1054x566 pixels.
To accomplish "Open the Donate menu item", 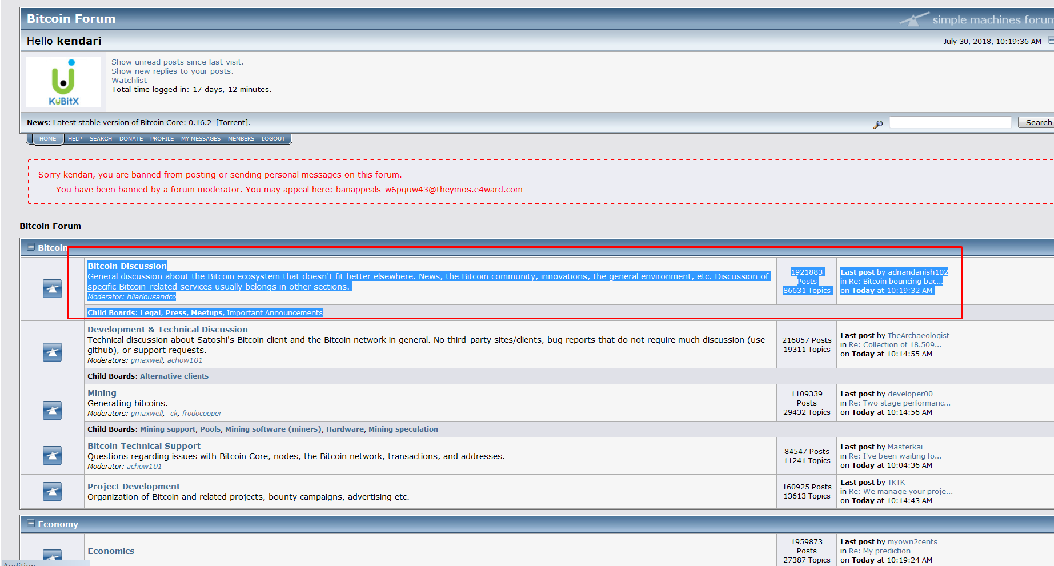I will (131, 139).
